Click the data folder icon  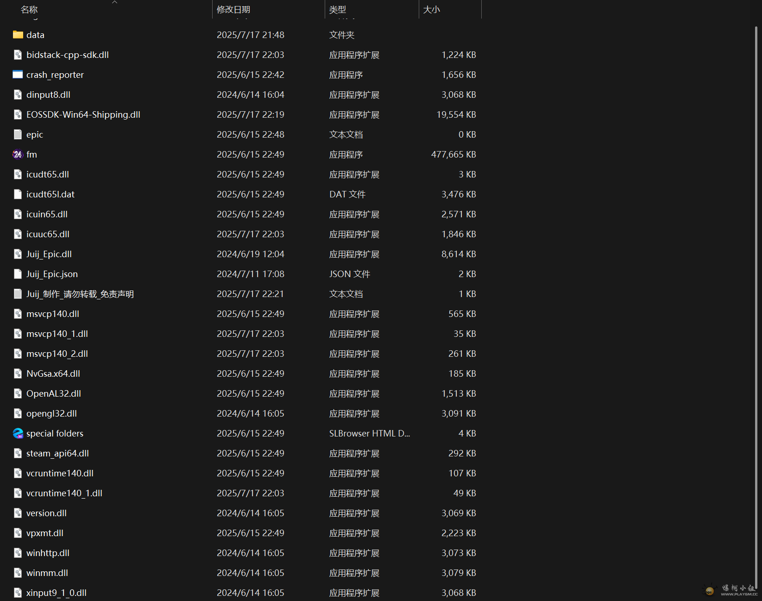18,35
